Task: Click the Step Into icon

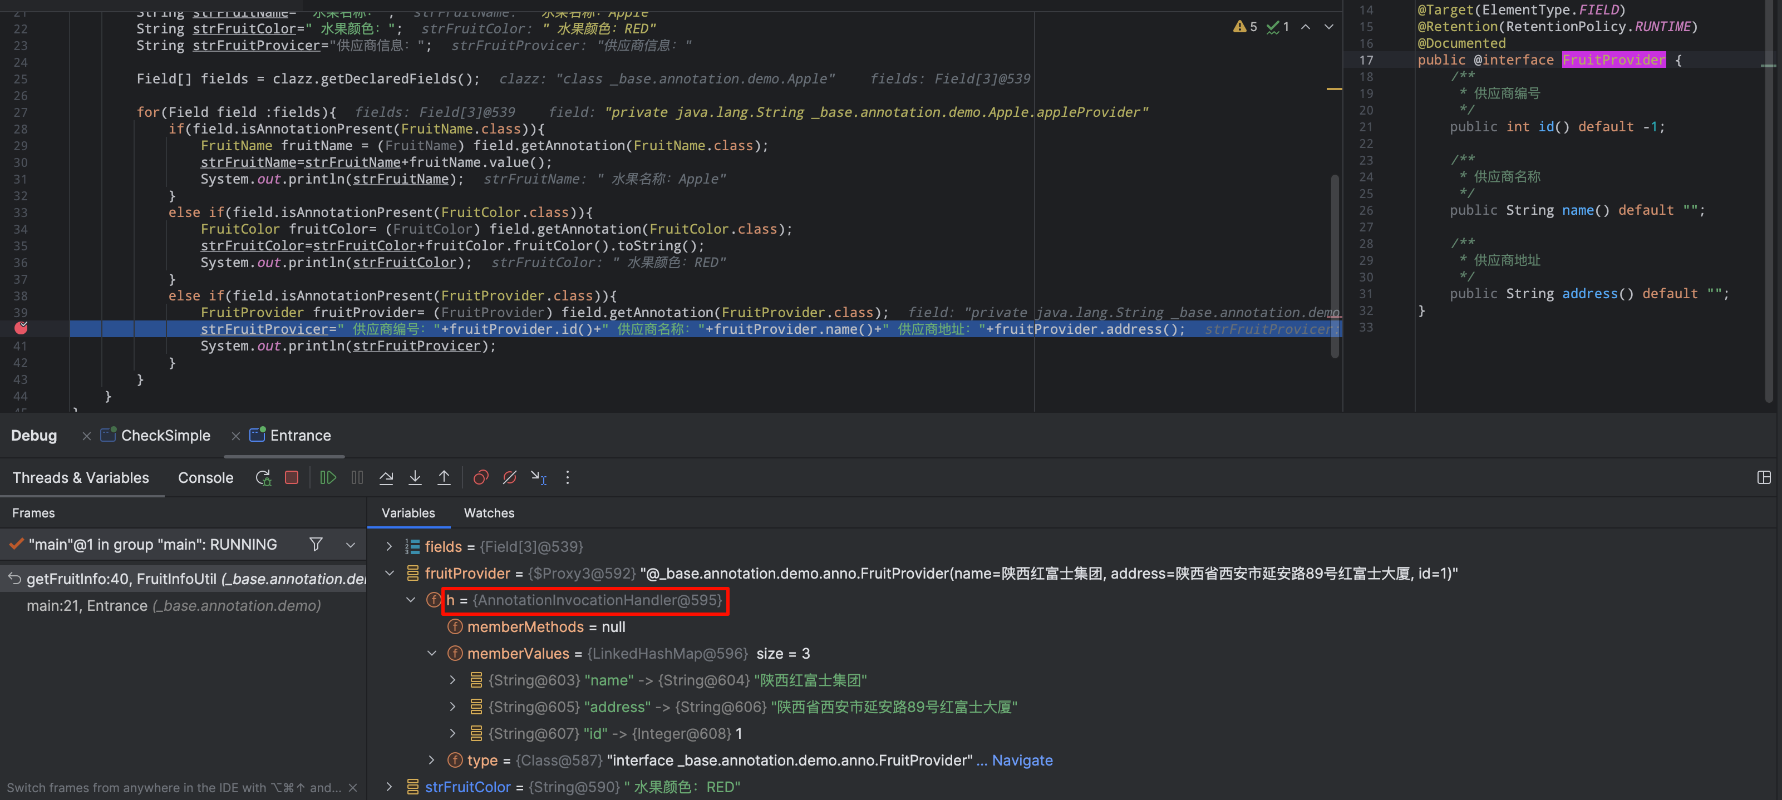Action: [415, 478]
